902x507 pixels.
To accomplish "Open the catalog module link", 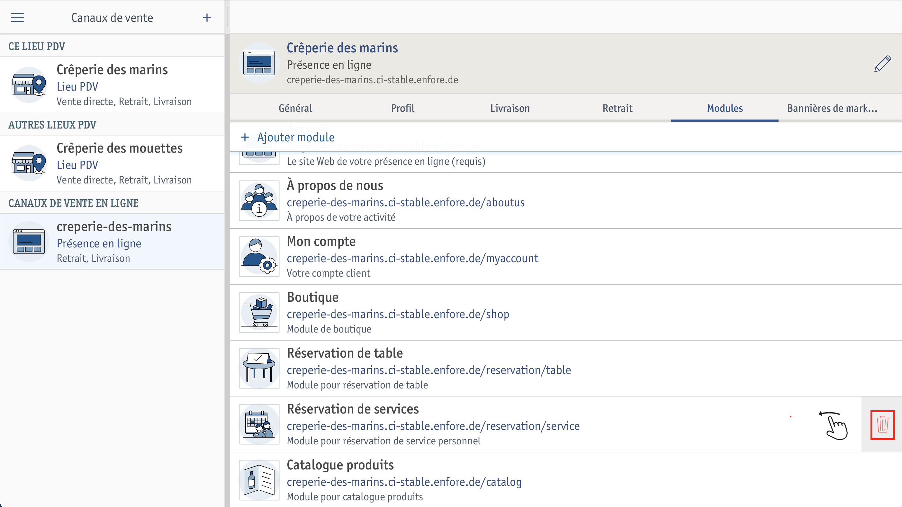I will [x=404, y=482].
